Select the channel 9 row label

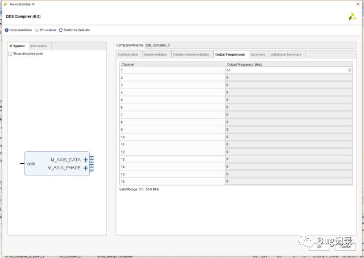pos(172,130)
